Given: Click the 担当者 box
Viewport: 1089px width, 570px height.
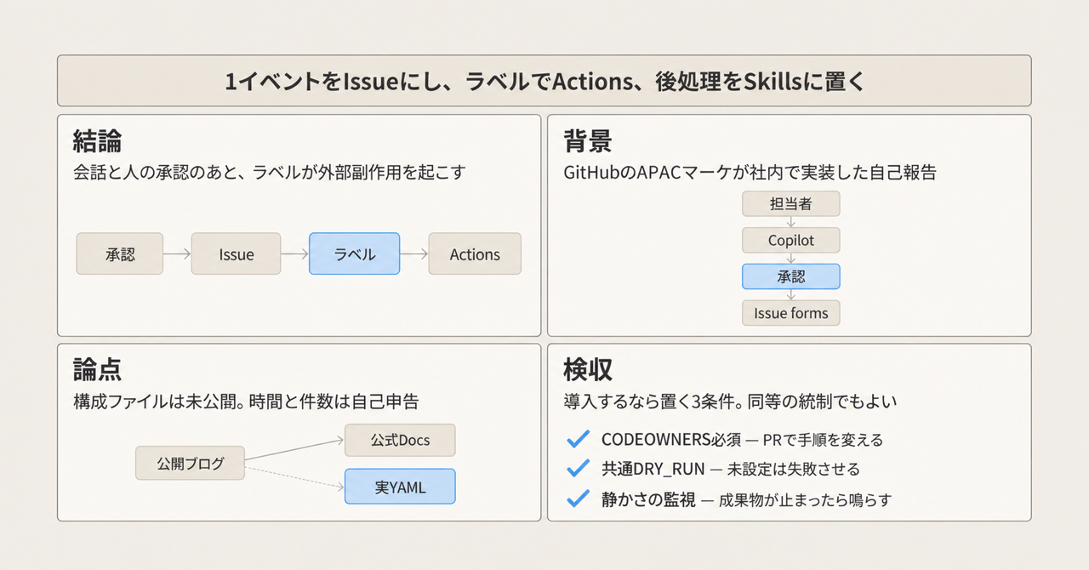Looking at the screenshot, I should pyautogui.click(x=791, y=204).
